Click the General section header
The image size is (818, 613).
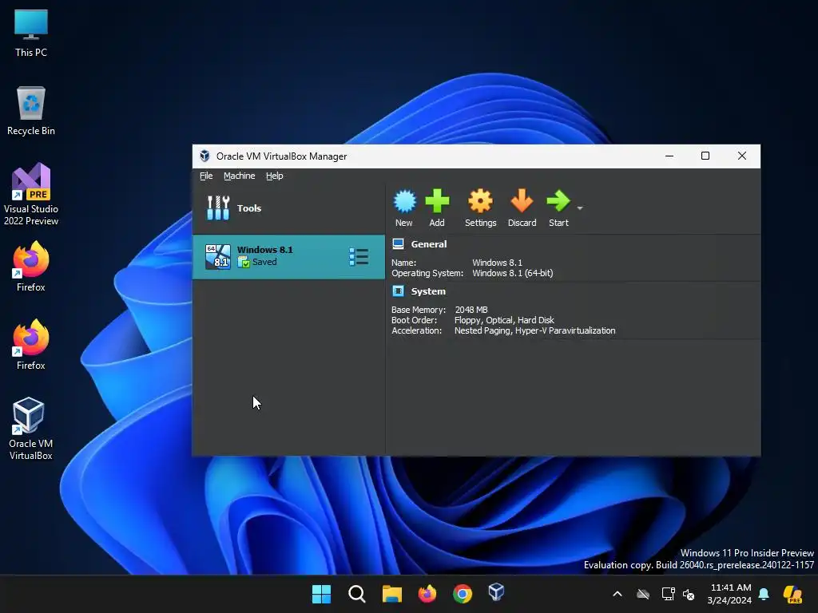pyautogui.click(x=429, y=244)
